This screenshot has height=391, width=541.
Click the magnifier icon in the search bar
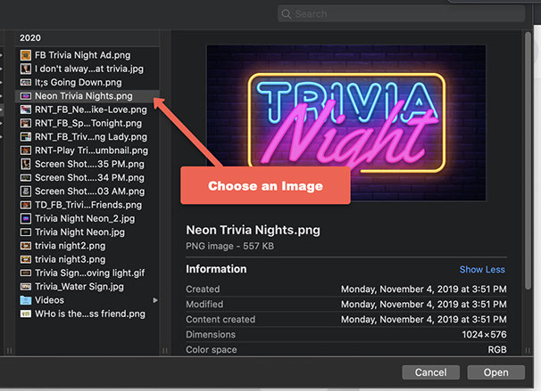287,14
